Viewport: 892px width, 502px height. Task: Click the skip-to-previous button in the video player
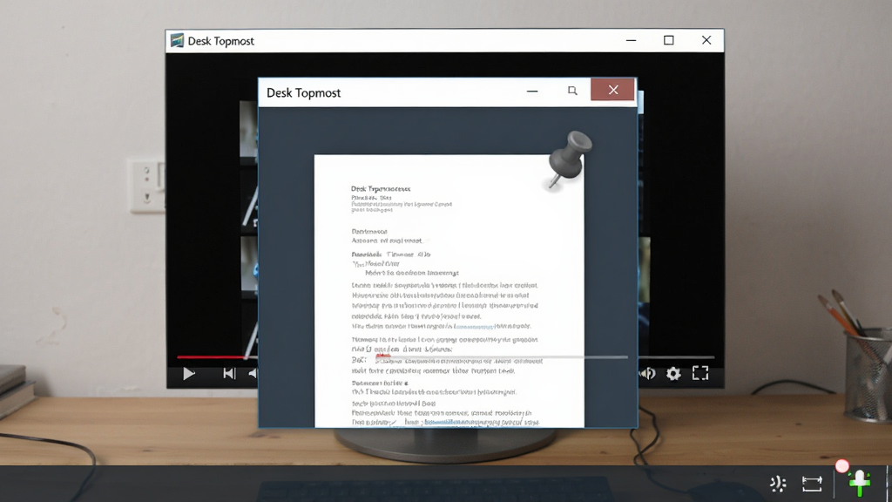pos(229,373)
